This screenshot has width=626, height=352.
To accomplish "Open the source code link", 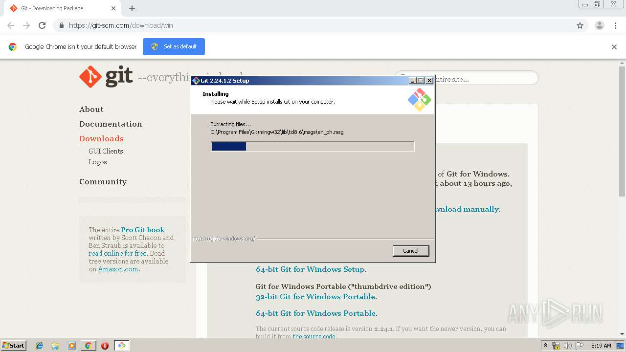I will pyautogui.click(x=314, y=336).
